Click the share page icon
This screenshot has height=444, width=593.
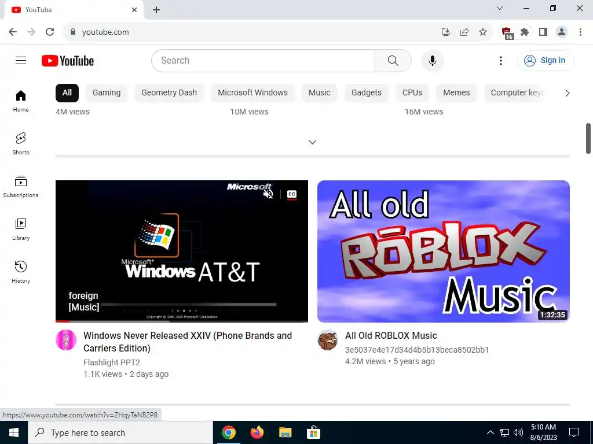tap(464, 32)
